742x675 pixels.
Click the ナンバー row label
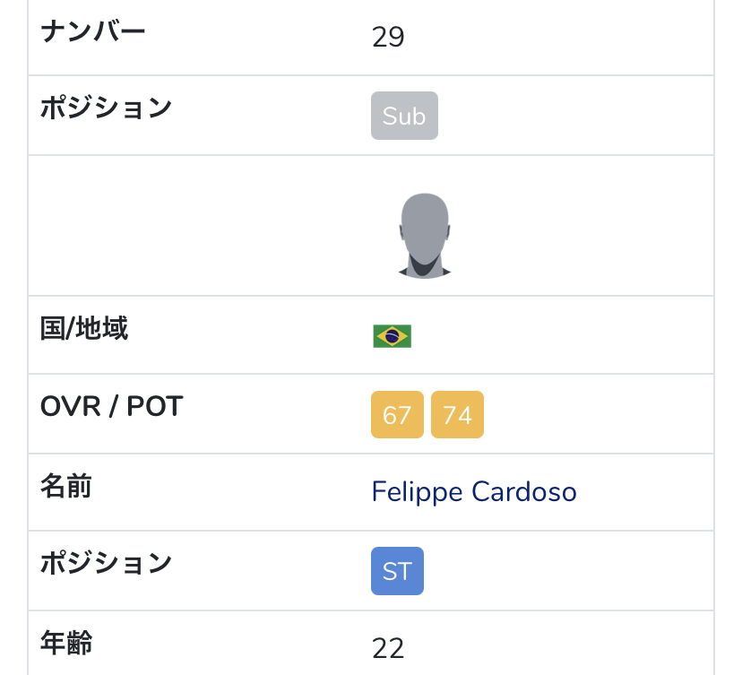(93, 30)
